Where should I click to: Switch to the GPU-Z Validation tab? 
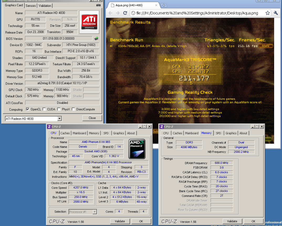[45, 6]
